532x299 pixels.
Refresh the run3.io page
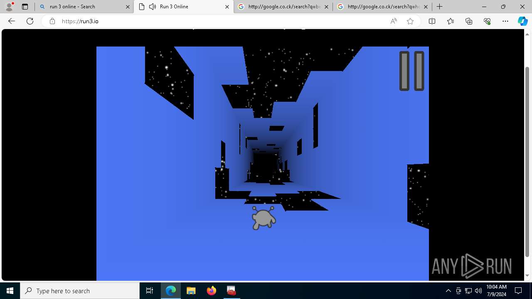(30, 21)
